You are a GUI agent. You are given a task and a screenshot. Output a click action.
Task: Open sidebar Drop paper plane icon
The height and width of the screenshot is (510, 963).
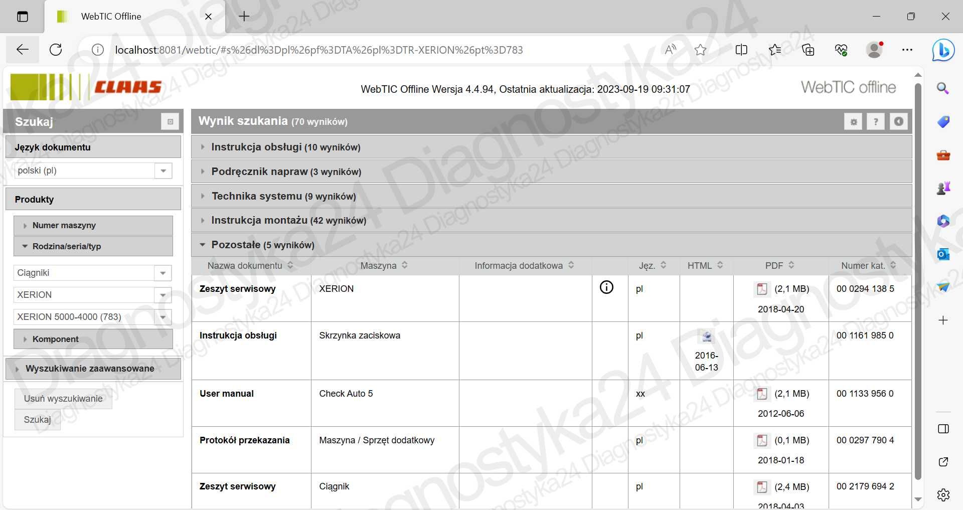point(943,287)
